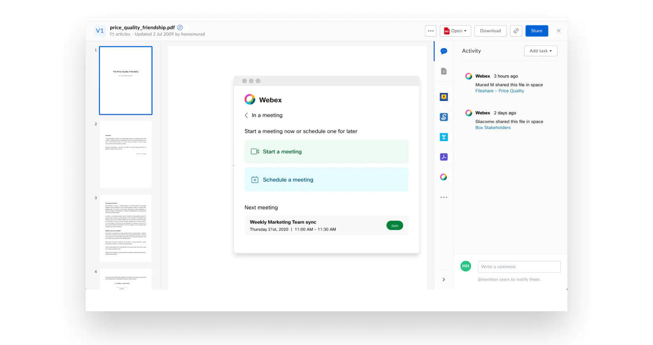Click the V1 version badge
This screenshot has width=653, height=345.
(x=100, y=31)
